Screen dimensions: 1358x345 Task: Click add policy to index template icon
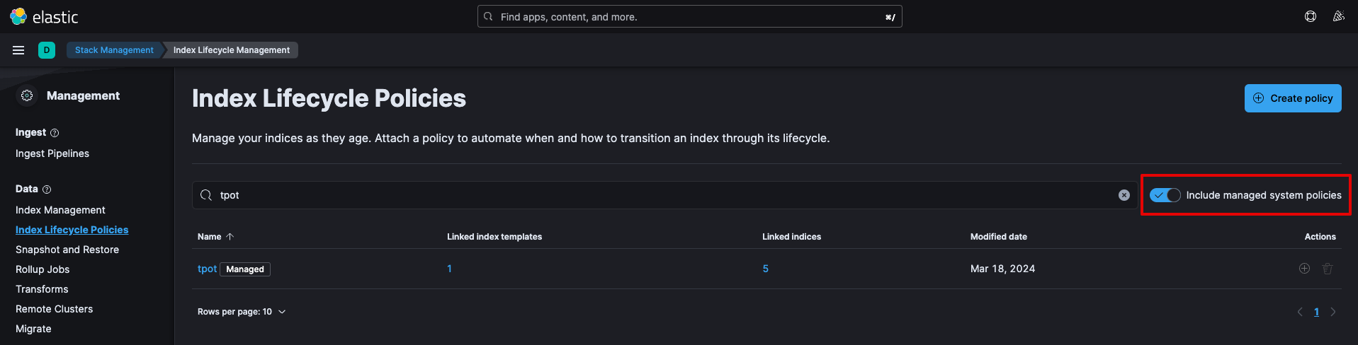pos(1304,269)
